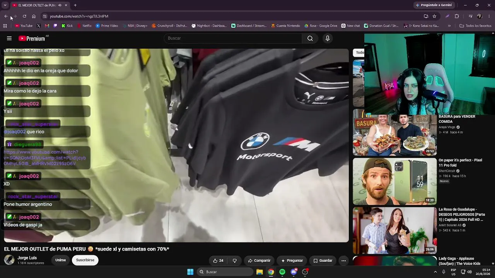Click the Suscribirse button
Screen dimensions: 495x278
coord(85,260)
